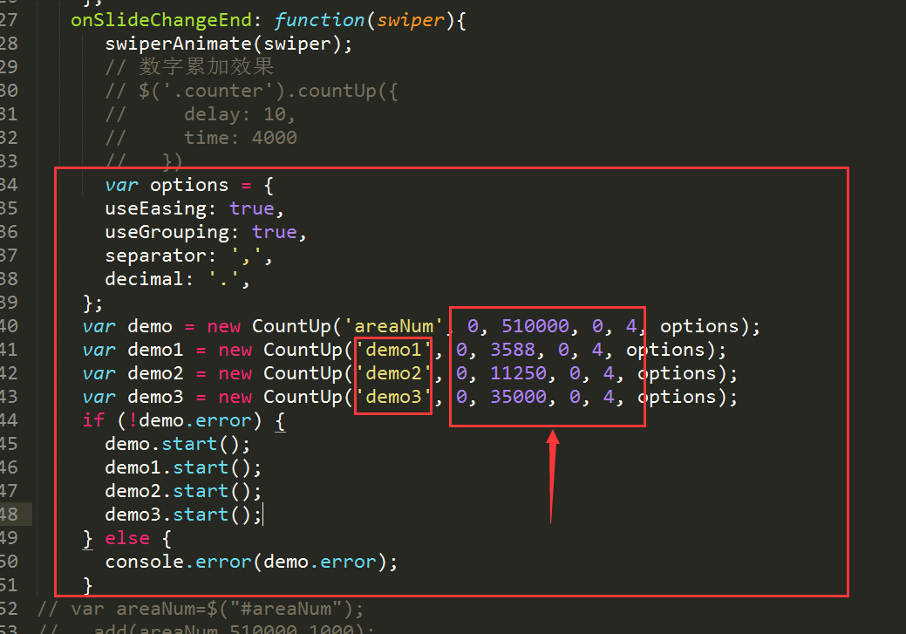The image size is (906, 634).
Task: Click the 'swiper' function parameter on line 27
Action: 410,20
